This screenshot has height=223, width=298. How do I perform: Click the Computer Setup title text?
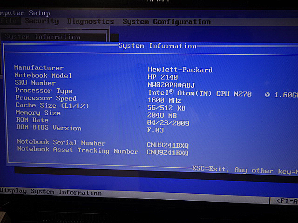pos(25,13)
